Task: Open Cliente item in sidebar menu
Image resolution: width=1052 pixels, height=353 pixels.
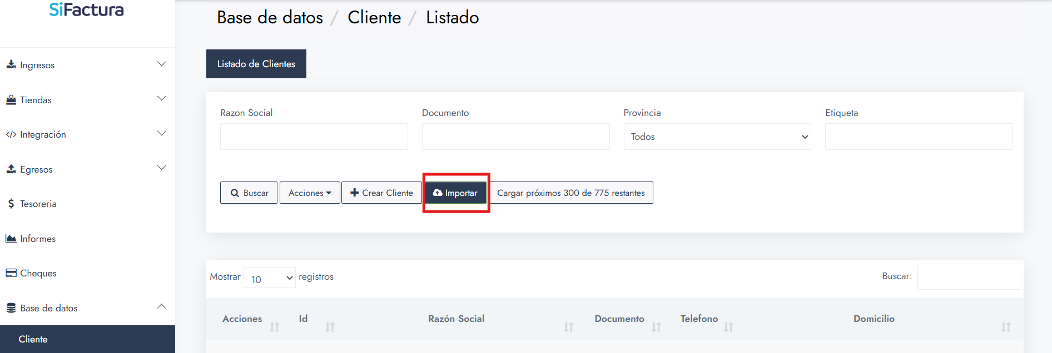Action: [33, 339]
